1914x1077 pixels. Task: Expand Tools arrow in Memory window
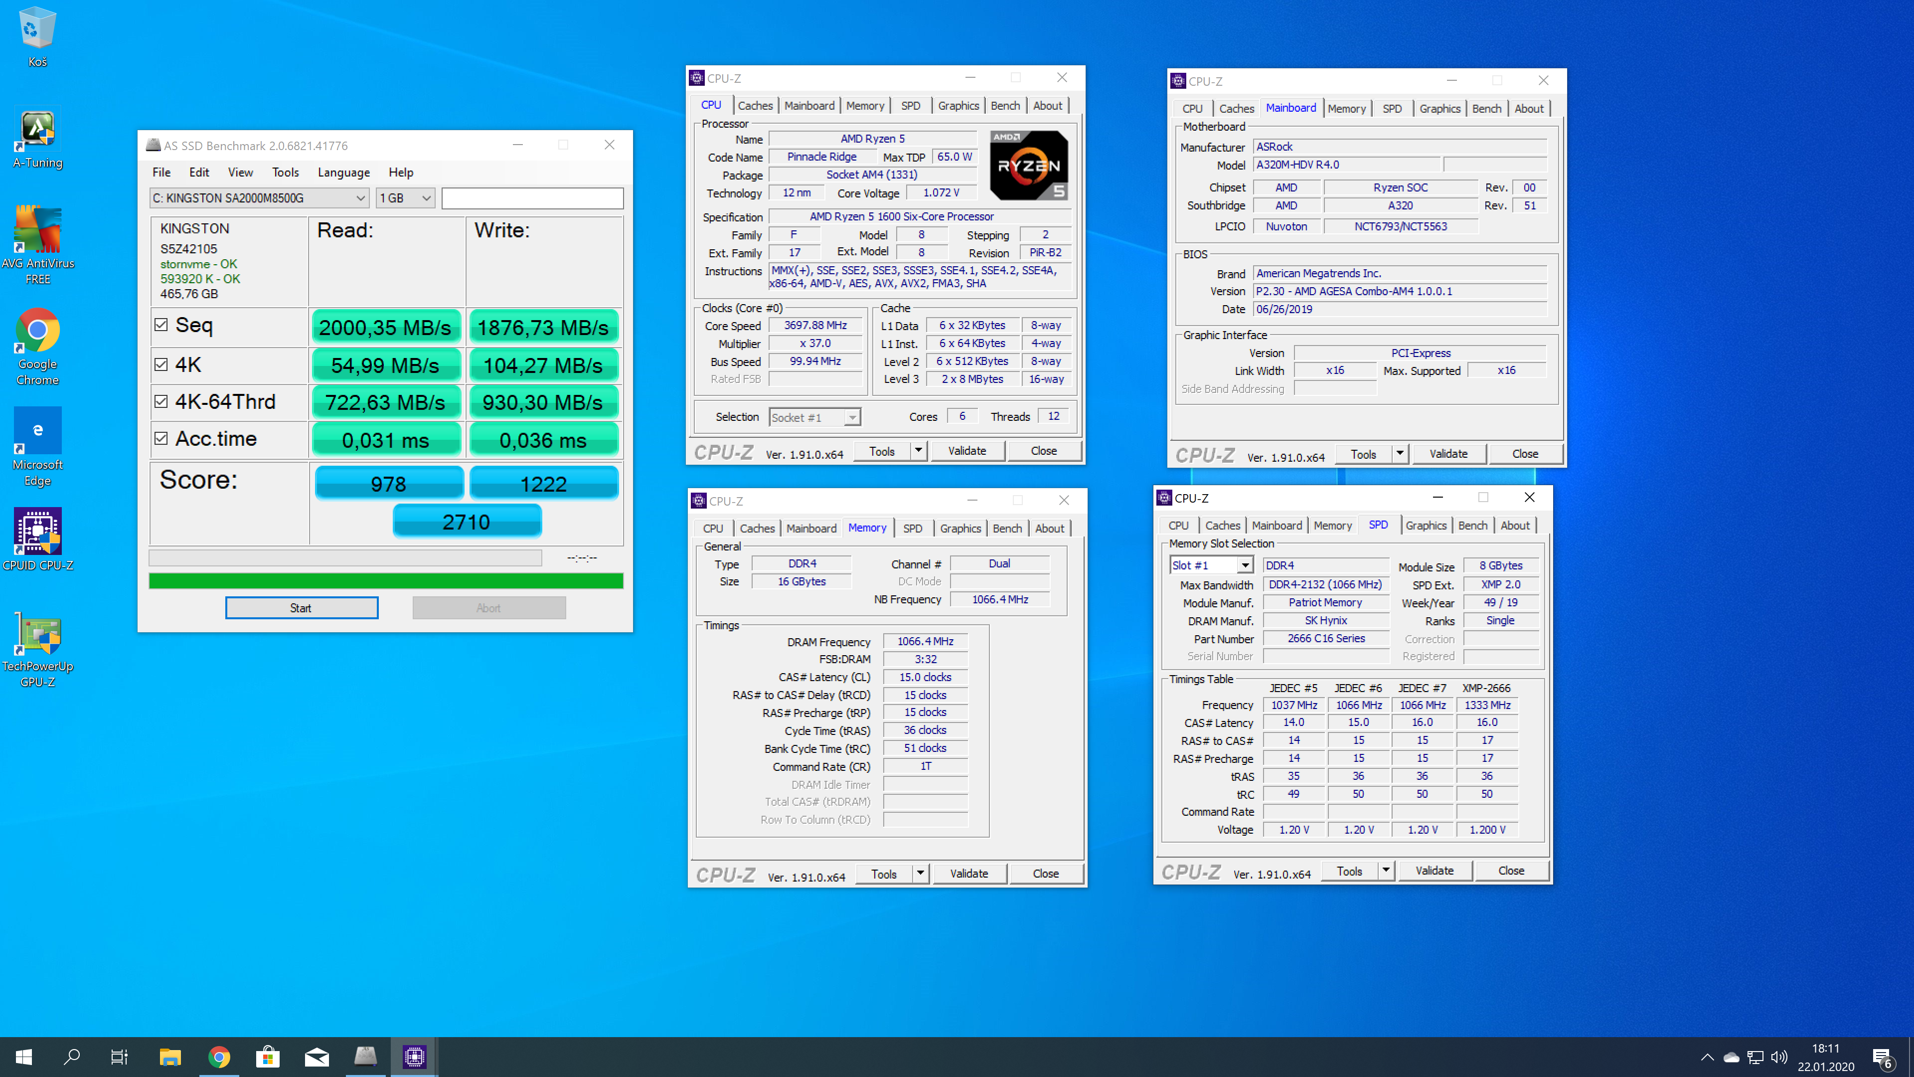[x=921, y=874]
